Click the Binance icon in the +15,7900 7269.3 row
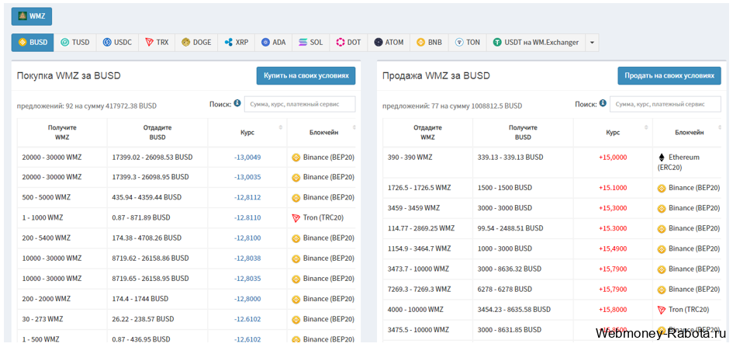The width and height of the screenshot is (733, 347). point(662,290)
